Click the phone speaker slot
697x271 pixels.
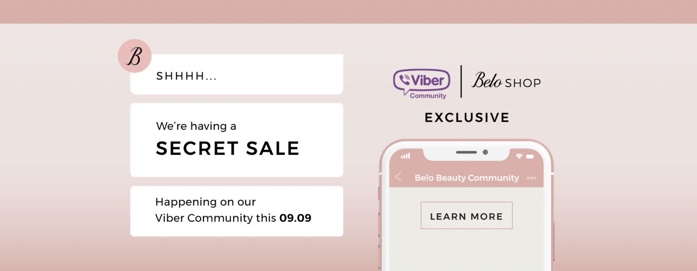pyautogui.click(x=466, y=152)
